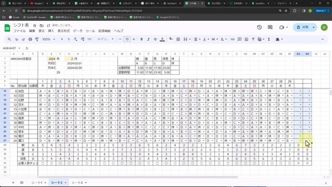Open the fill color picker
The image size is (332, 187).
(171, 39)
